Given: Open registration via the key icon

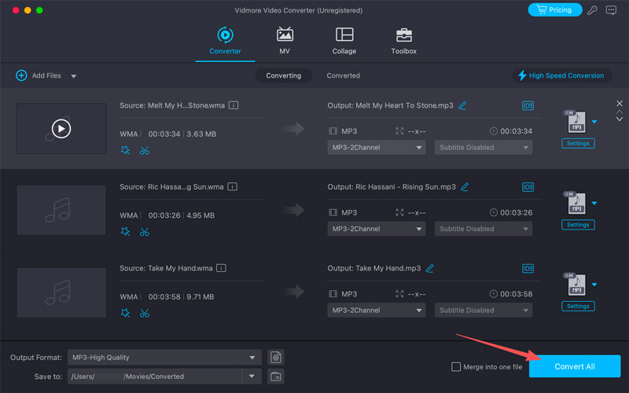Looking at the screenshot, I should pos(592,10).
